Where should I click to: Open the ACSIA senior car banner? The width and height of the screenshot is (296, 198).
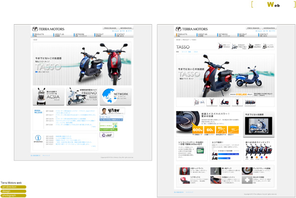[x=48, y=96]
